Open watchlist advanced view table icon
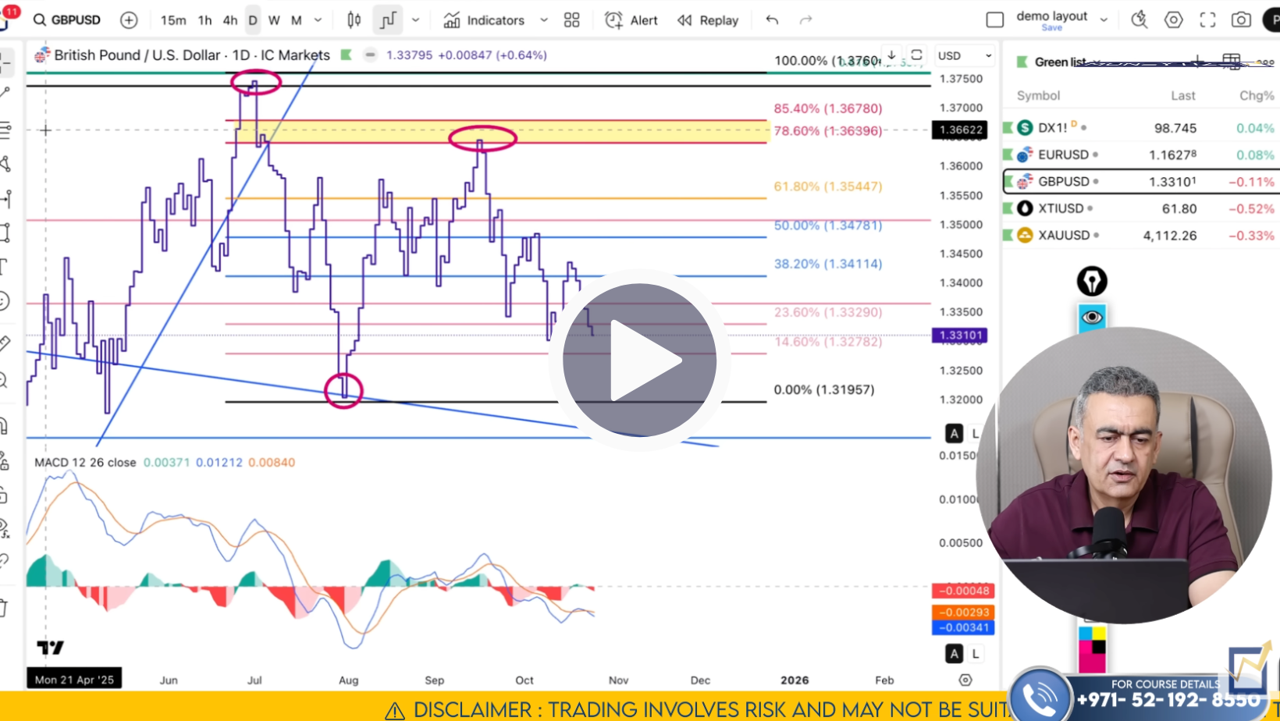This screenshot has width=1280, height=721. click(x=1232, y=61)
